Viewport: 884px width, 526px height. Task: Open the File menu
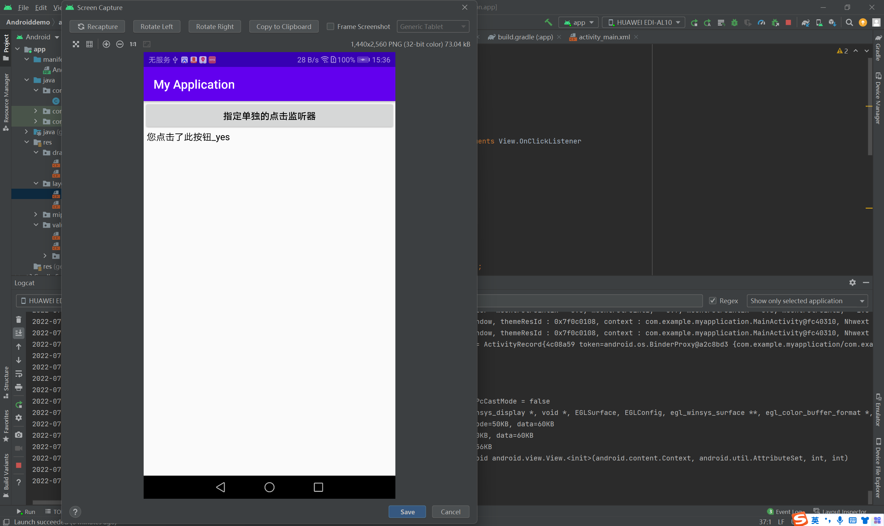[x=23, y=8]
